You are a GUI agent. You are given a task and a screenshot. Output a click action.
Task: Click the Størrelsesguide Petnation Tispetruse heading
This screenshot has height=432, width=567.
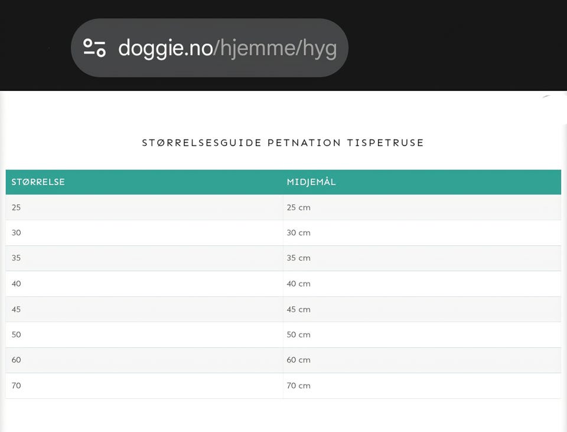click(283, 143)
